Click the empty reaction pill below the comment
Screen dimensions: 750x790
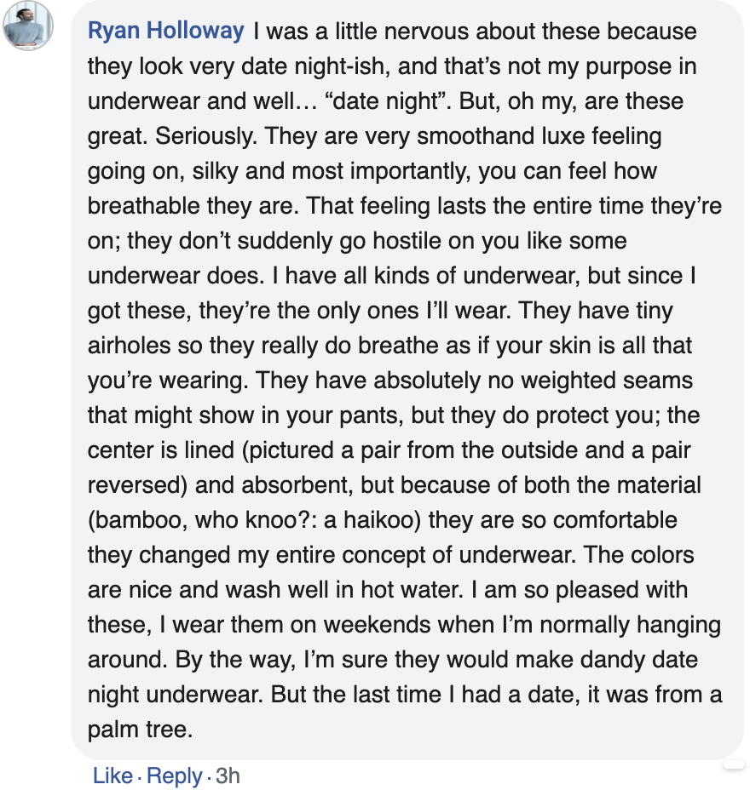coord(734,766)
